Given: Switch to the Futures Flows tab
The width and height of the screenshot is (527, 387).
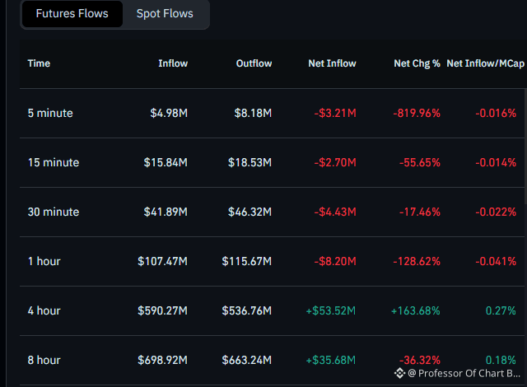Looking at the screenshot, I should tap(72, 14).
